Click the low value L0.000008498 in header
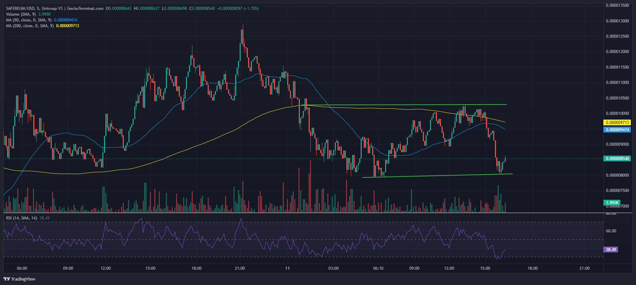Viewport: 636px width, 285px height. (174, 8)
